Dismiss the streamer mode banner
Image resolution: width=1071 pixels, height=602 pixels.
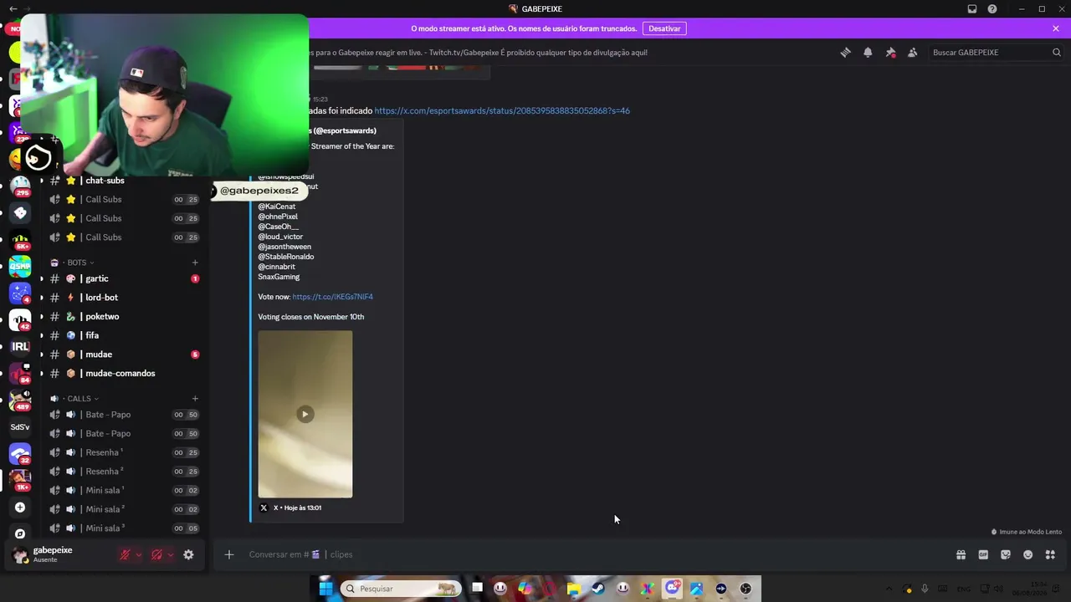point(1056,28)
